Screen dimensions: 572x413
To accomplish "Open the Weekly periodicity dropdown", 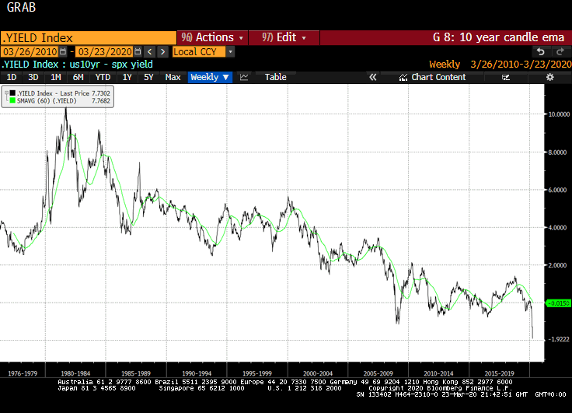I will coord(210,77).
